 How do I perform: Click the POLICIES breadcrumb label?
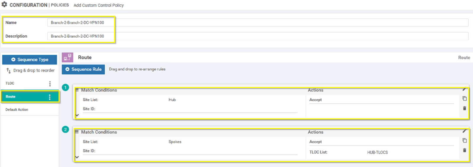(60, 5)
